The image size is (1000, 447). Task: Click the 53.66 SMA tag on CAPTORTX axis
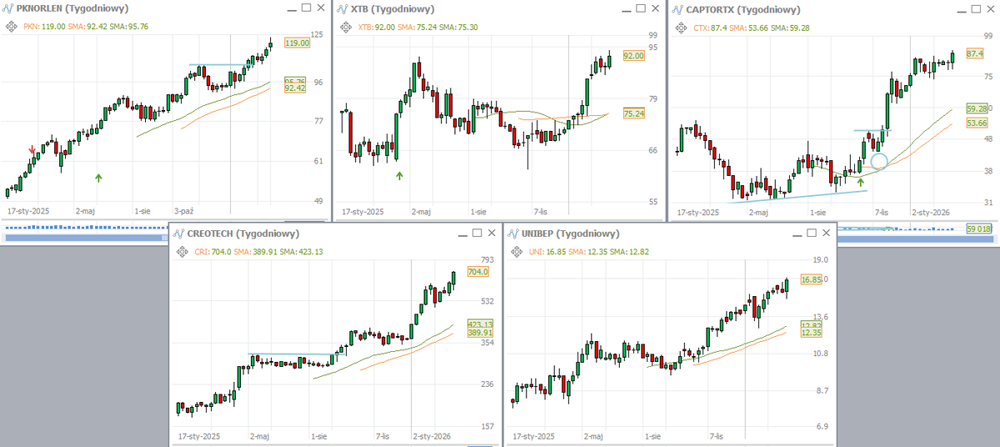pyautogui.click(x=977, y=123)
